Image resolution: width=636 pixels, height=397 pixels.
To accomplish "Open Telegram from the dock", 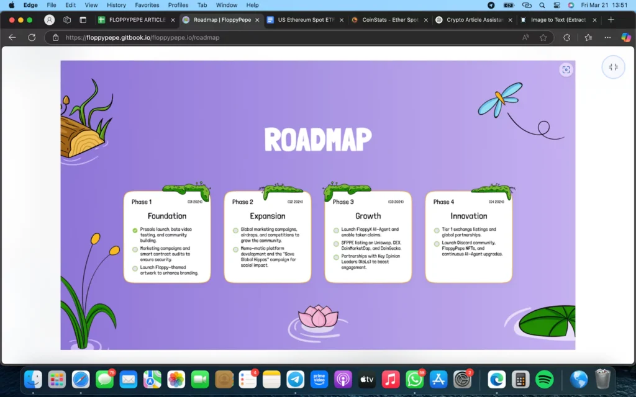I will coord(295,380).
